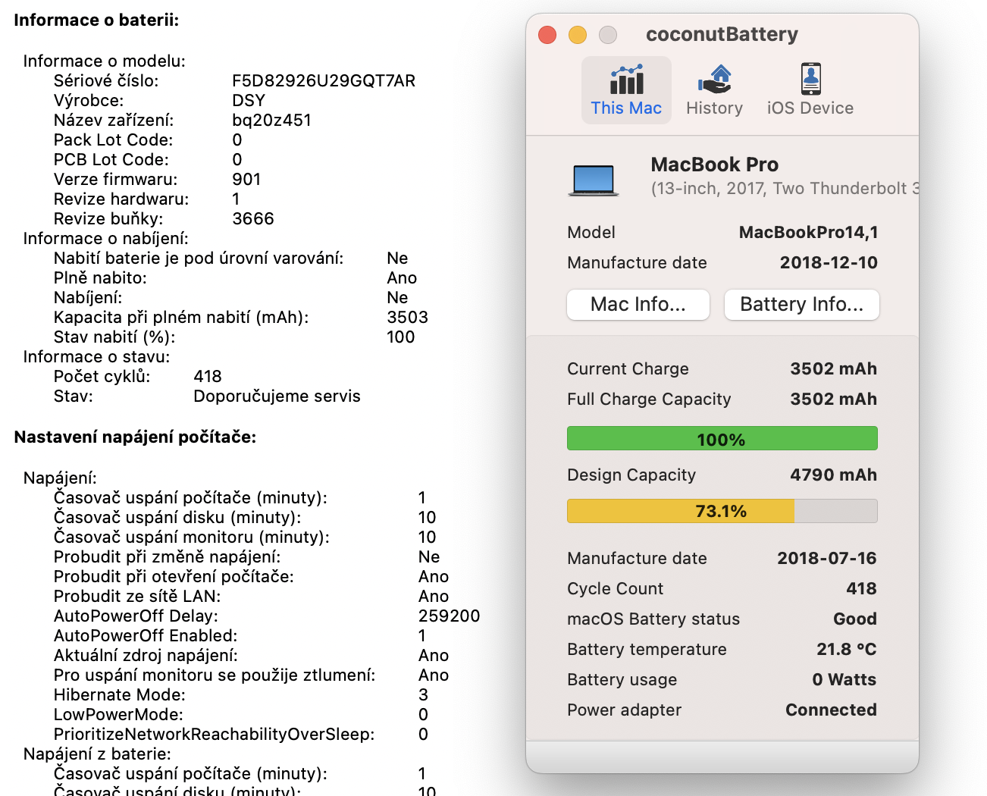Select the serial number F5D82926U29GQT7AR

(324, 81)
